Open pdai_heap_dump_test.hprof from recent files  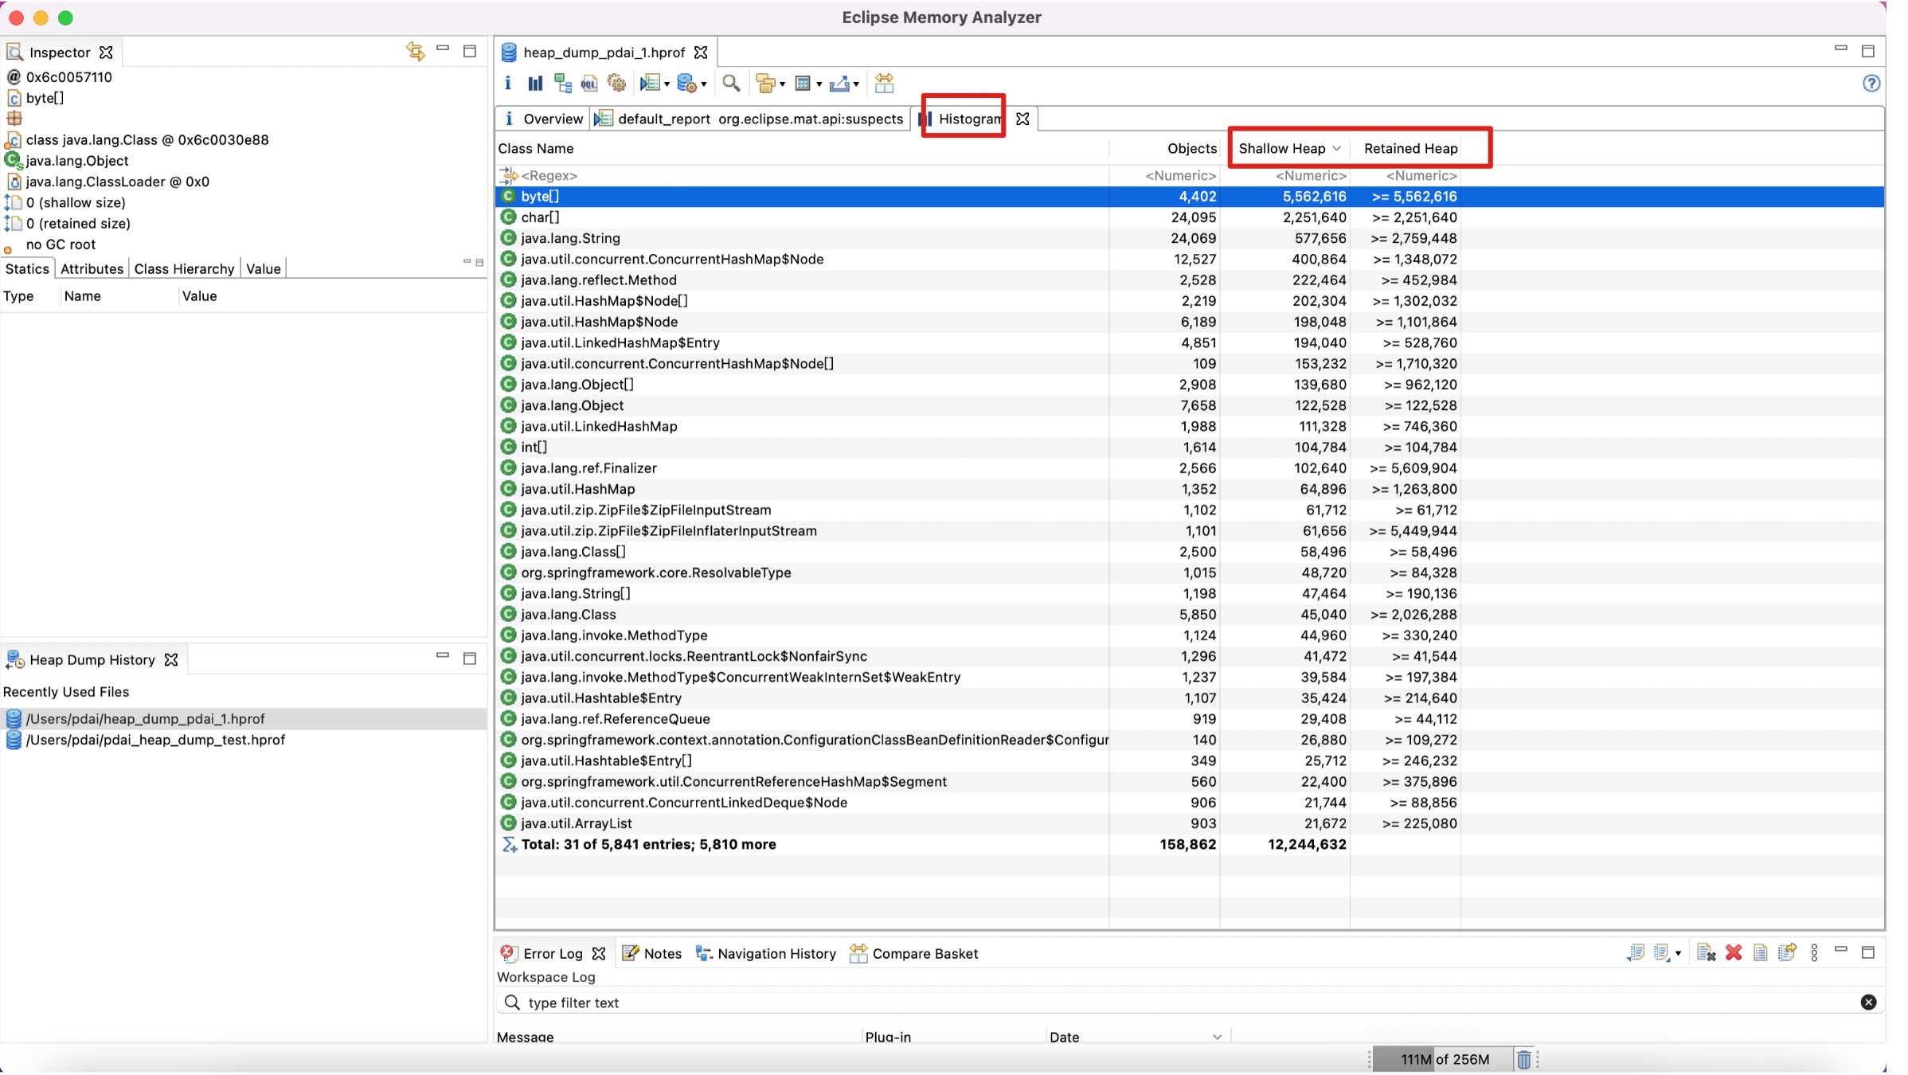pos(155,739)
